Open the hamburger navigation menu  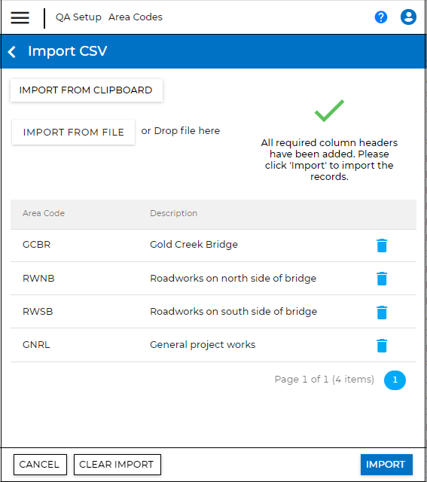tap(20, 17)
